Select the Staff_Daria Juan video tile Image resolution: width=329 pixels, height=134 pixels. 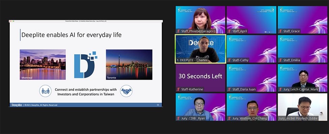pyautogui.click(x=251, y=78)
